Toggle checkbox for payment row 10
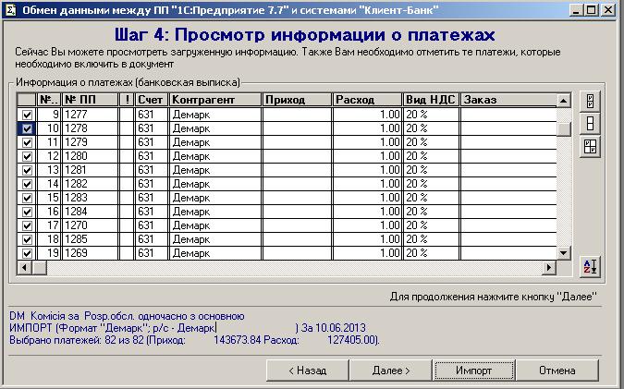The width and height of the screenshot is (624, 389). point(27,128)
